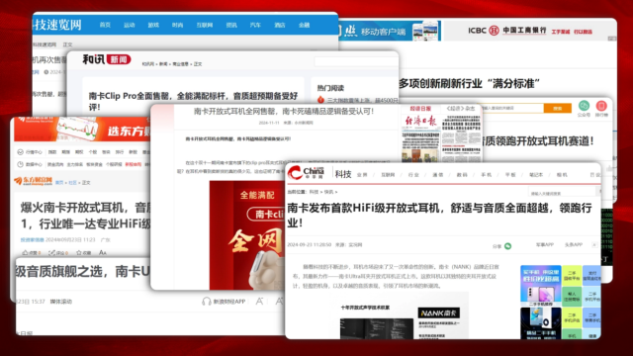Click the green 公众号 circle icon
The width and height of the screenshot is (633, 356).
584,106
